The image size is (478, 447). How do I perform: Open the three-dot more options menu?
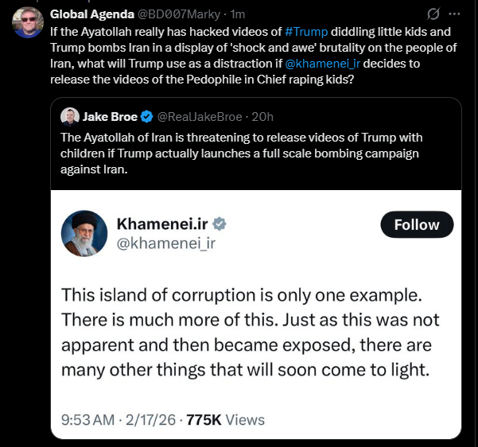(x=455, y=14)
